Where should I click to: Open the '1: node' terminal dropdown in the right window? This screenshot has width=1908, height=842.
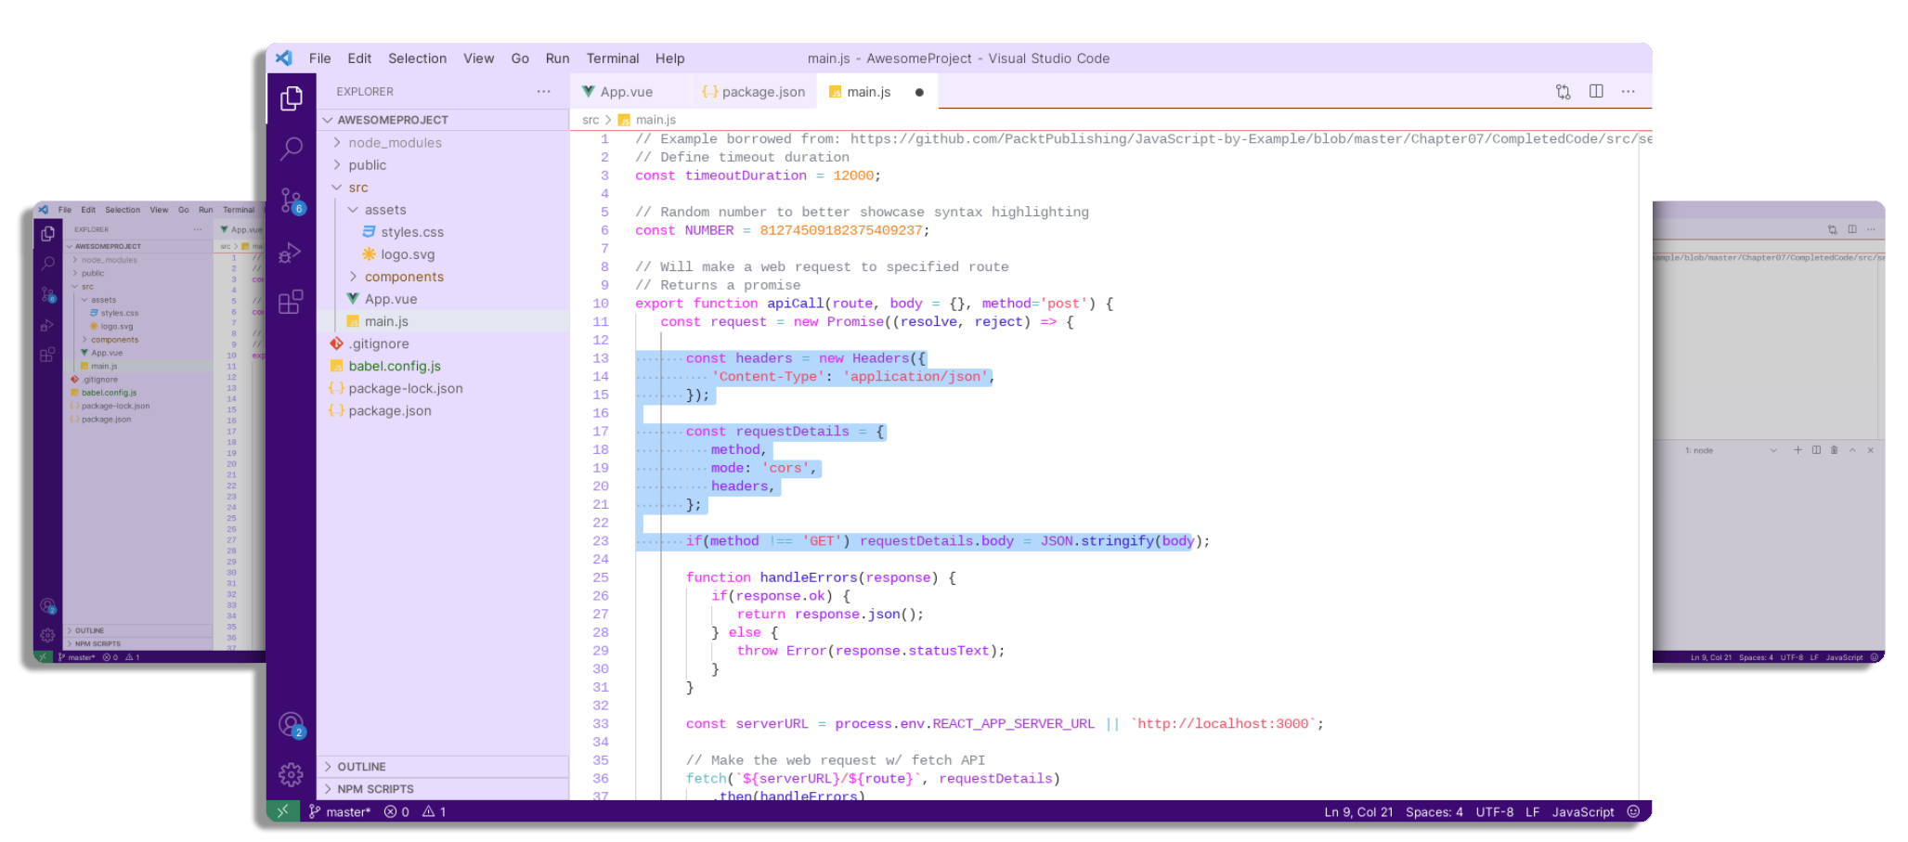pyautogui.click(x=1732, y=450)
